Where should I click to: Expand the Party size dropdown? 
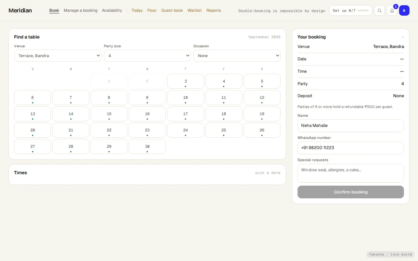tap(147, 55)
